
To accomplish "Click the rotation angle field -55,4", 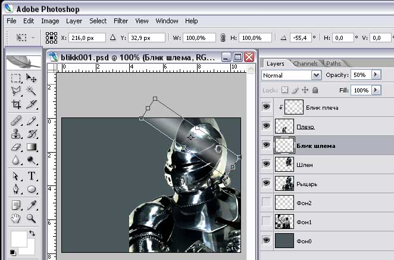I will (x=301, y=38).
